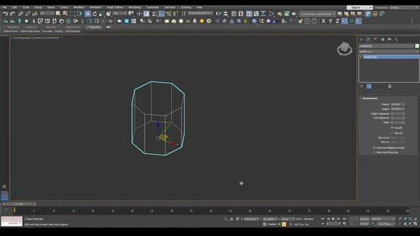The width and height of the screenshot is (420, 236).
Task: Open the project path dropdown in toolbar
Action: (318, 14)
